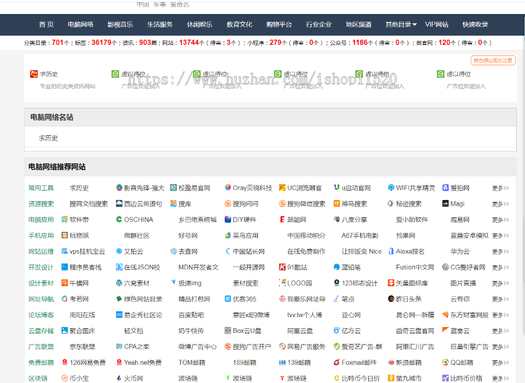Click the last green 虚以待位 ad icon
525x383 pixels.
pos(440,74)
